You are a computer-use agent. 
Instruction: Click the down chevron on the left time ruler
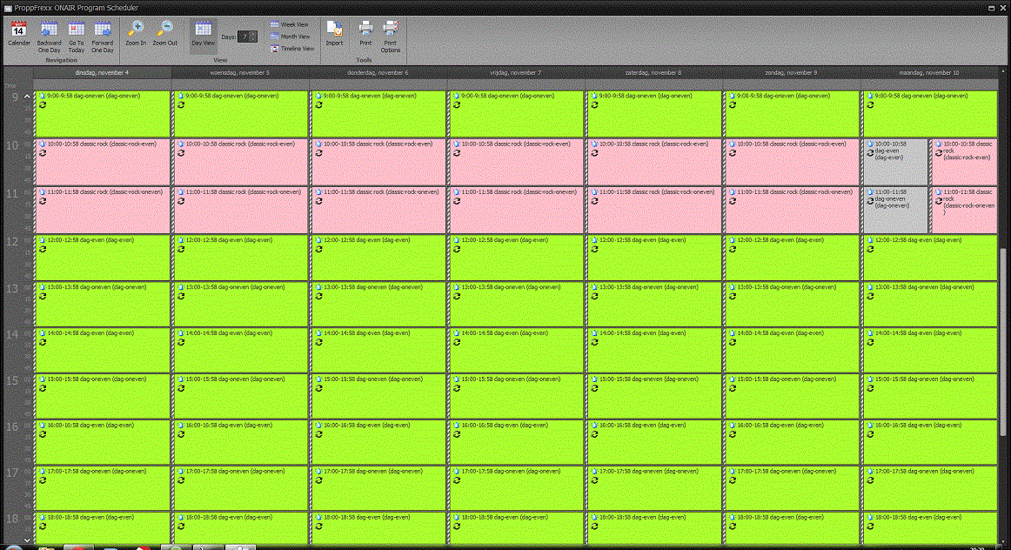tap(28, 540)
